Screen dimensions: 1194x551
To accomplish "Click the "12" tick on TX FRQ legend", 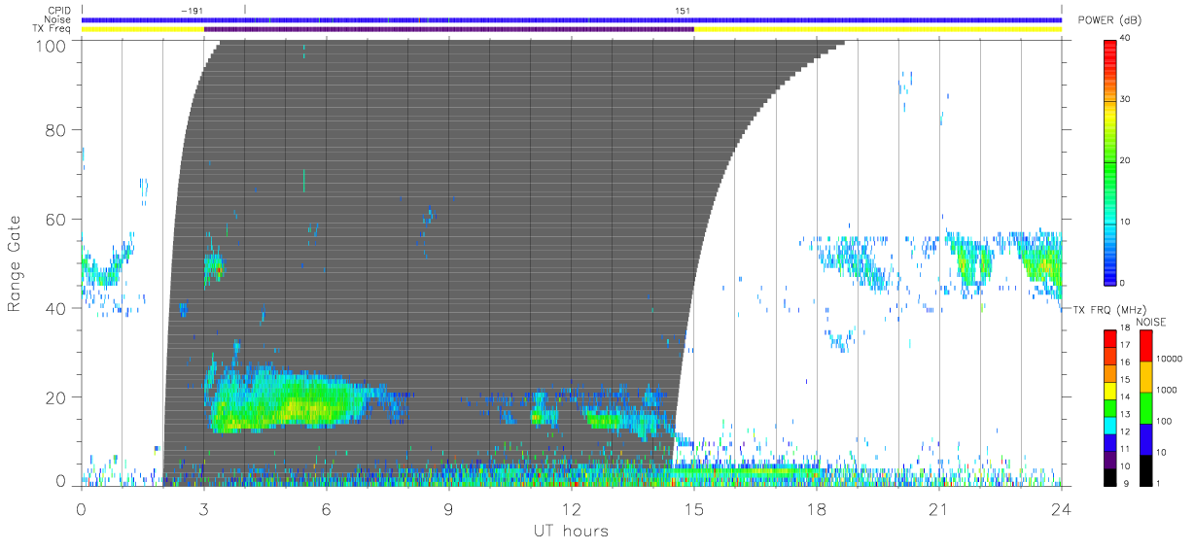I will 1124,431.
